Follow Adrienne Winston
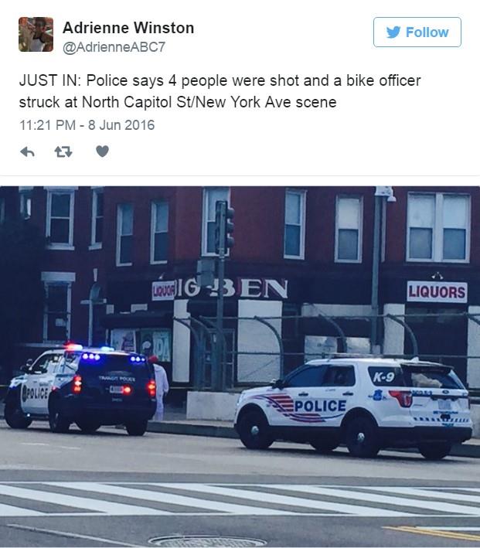This screenshot has height=548, width=480. [417, 32]
